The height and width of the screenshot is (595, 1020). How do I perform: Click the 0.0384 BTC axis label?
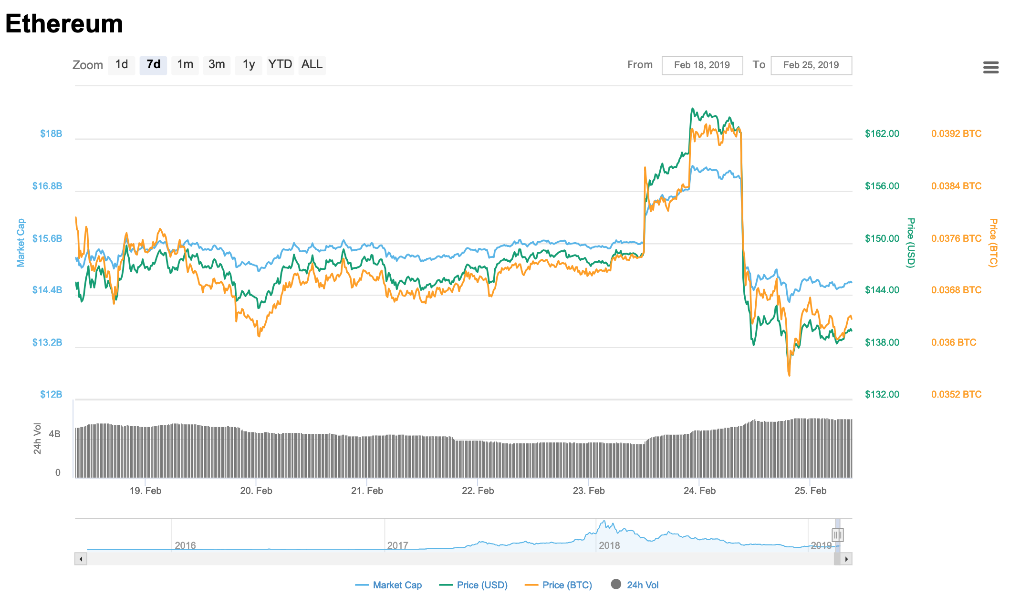[x=957, y=186]
